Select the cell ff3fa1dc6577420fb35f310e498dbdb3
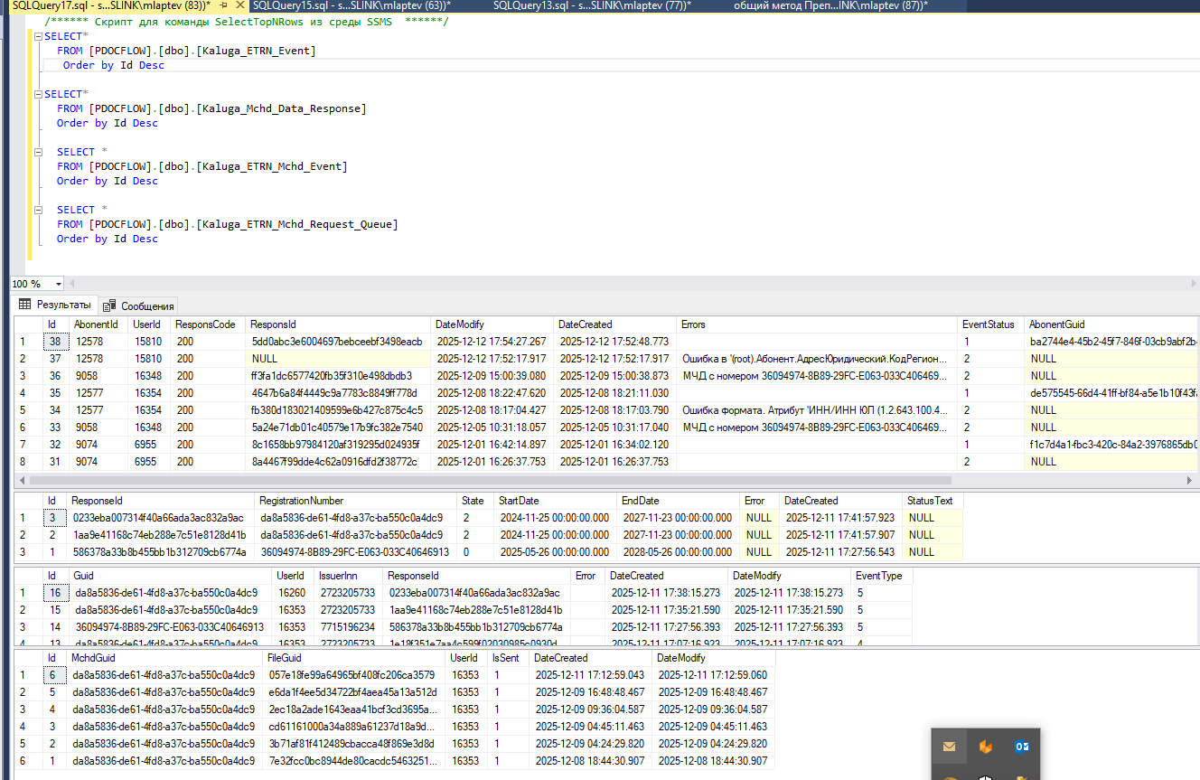The width and height of the screenshot is (1200, 780). 338,376
